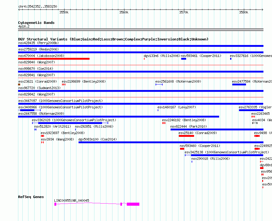Click the nsv593461 (Cooper2011) blue feature
This screenshot has height=221, width=272.
184,59
